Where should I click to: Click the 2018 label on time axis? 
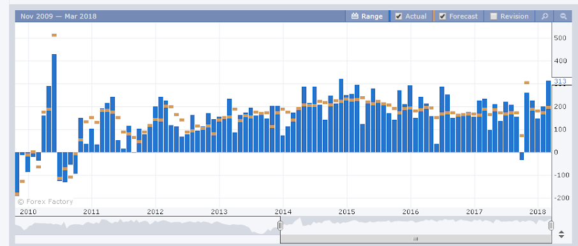(538, 212)
